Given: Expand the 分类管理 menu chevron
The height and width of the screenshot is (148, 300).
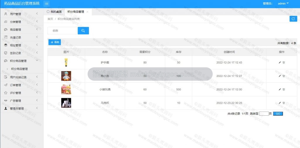Looking at the screenshot, I should point(37,21).
